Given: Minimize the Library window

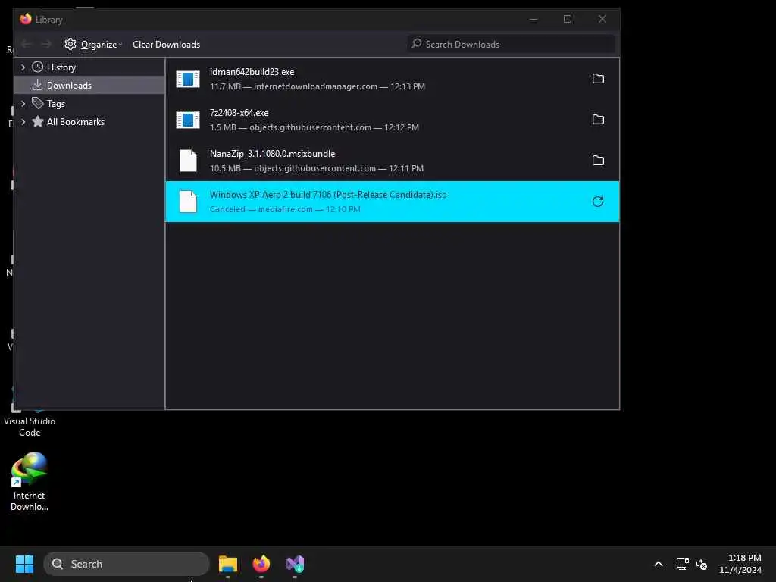Looking at the screenshot, I should [x=533, y=19].
